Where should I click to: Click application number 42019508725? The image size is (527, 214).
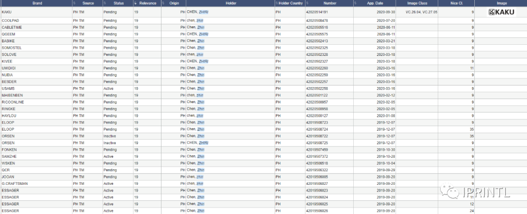click(x=317, y=143)
